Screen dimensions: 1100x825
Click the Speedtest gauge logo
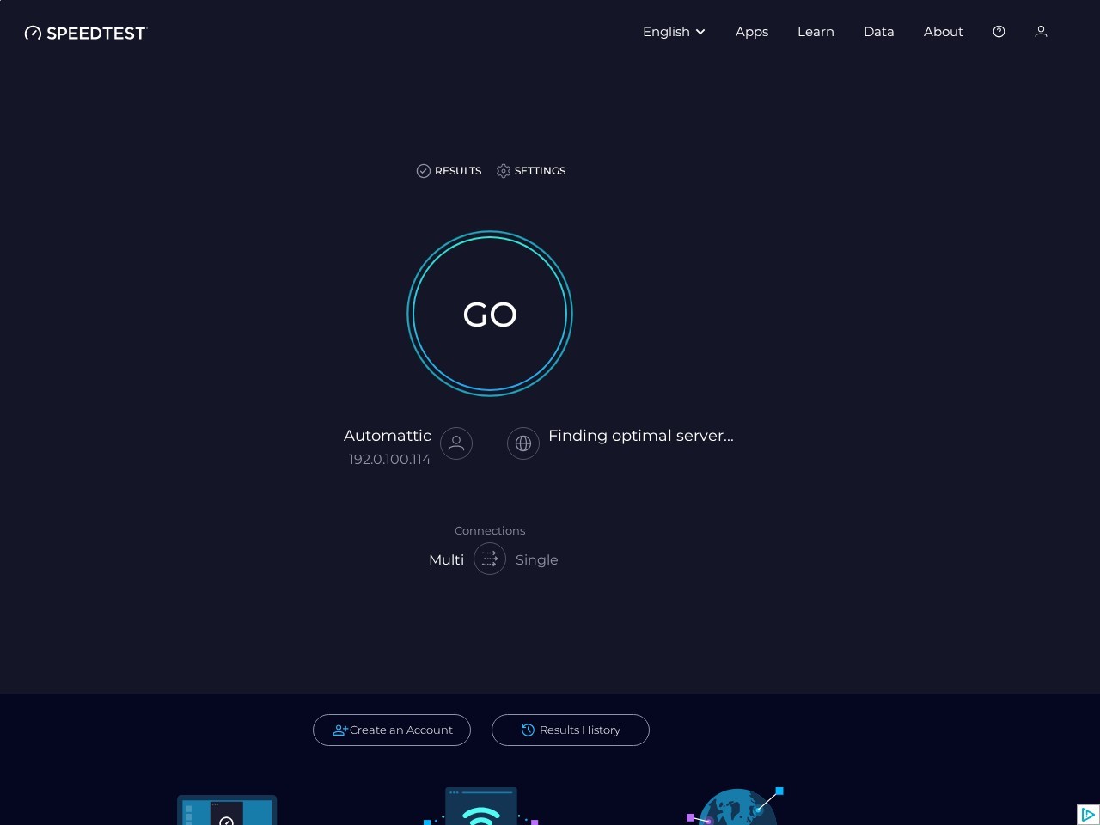[x=33, y=33]
